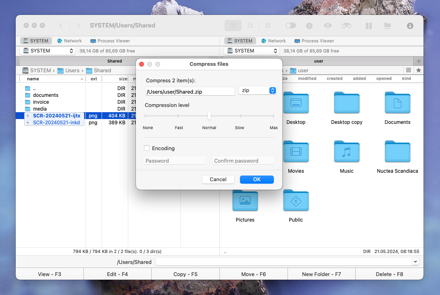Toggle detailed list view in the toolbar
This screenshot has height=295, width=440.
point(250,25)
